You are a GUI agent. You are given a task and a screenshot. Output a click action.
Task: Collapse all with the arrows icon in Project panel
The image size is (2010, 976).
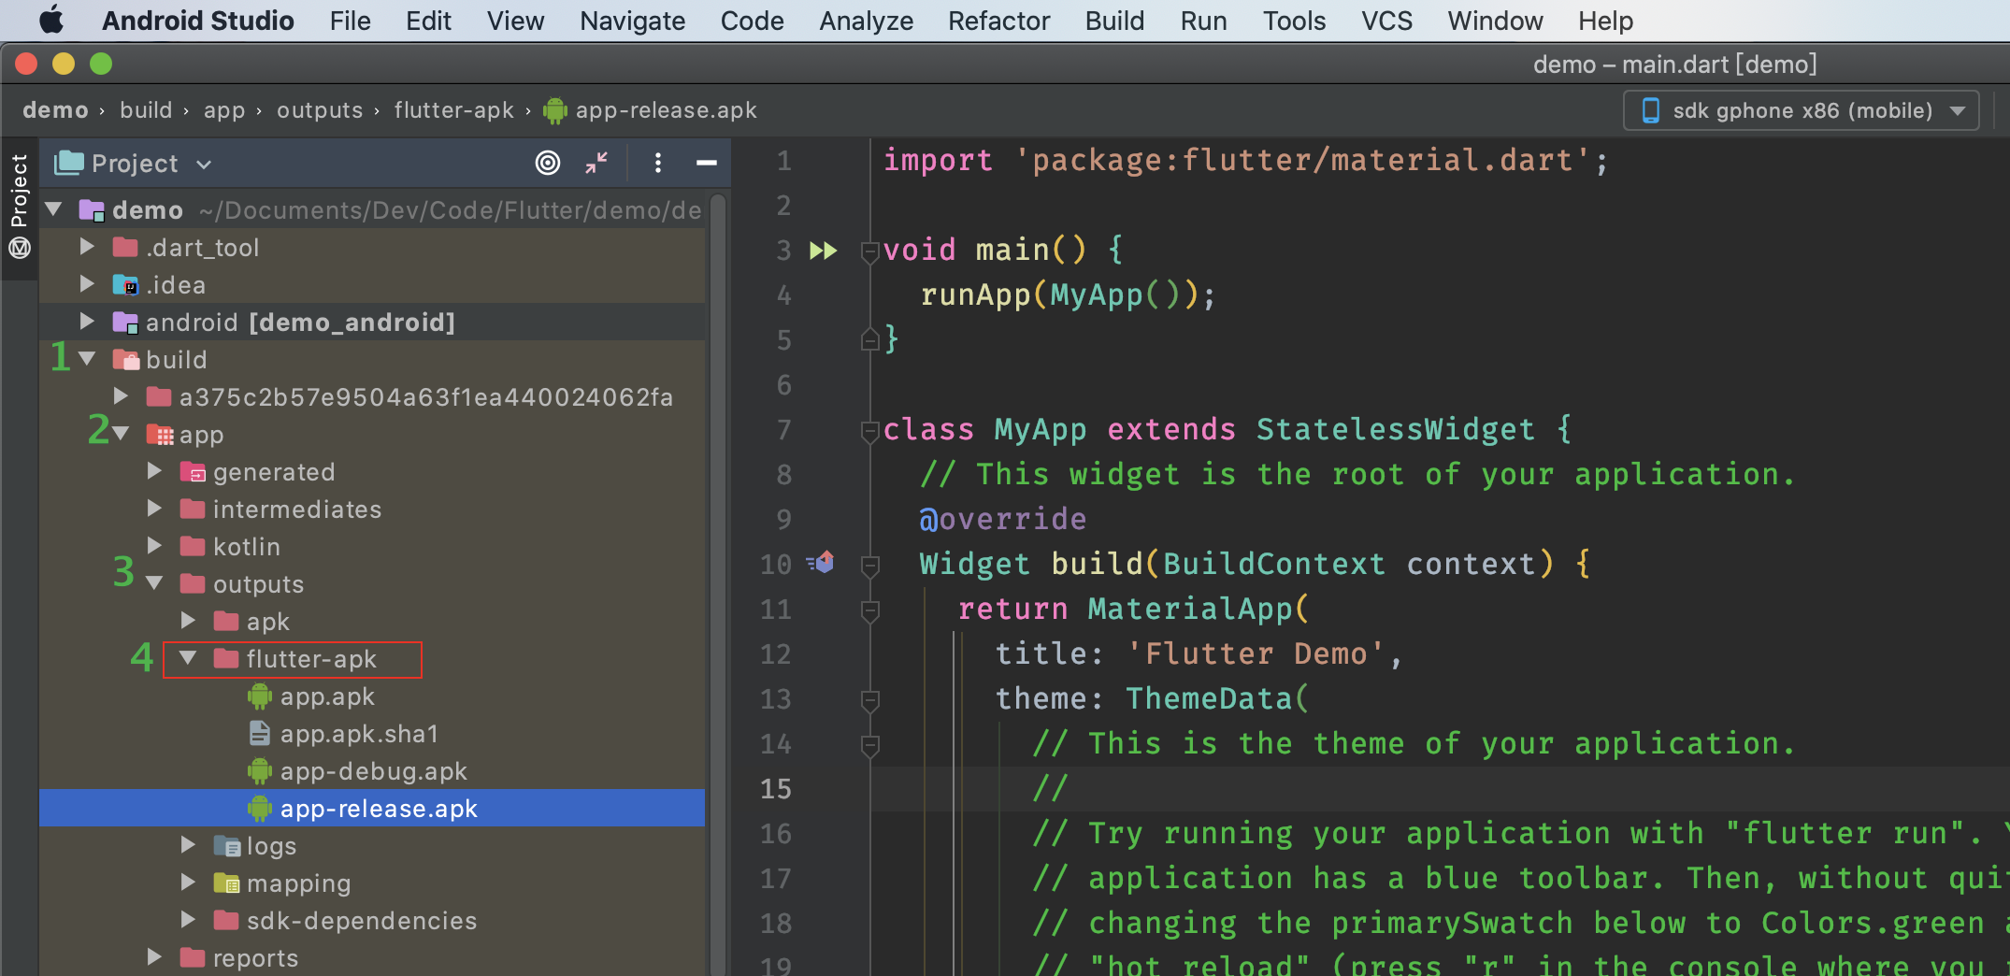[596, 163]
